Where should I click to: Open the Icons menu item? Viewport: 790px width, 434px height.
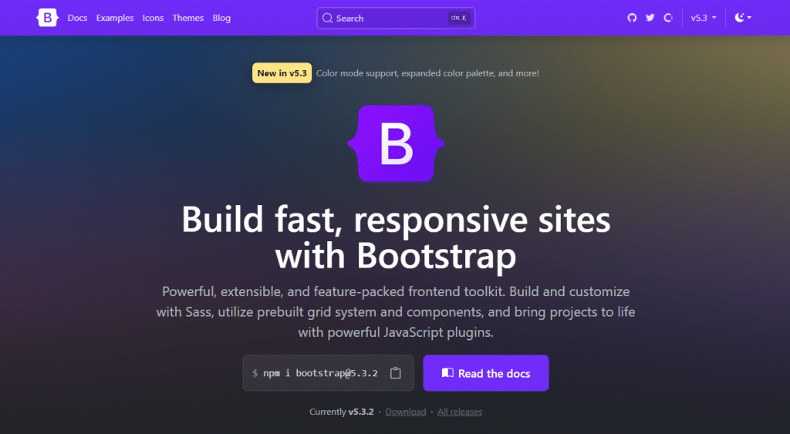click(x=154, y=18)
